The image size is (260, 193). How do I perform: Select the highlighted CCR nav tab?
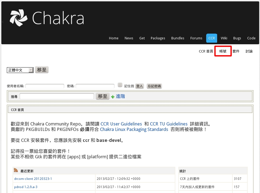coord(212,38)
